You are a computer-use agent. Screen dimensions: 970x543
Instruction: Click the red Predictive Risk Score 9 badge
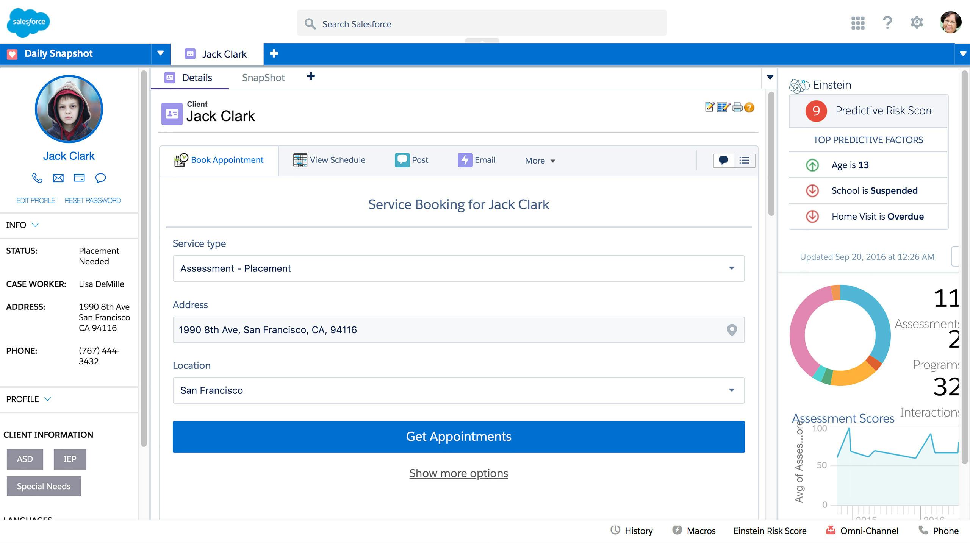[816, 111]
